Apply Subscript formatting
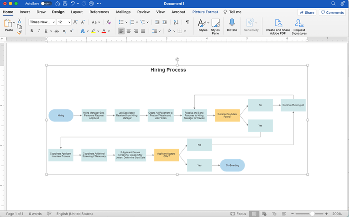This screenshot has width=349, height=217. point(64,31)
